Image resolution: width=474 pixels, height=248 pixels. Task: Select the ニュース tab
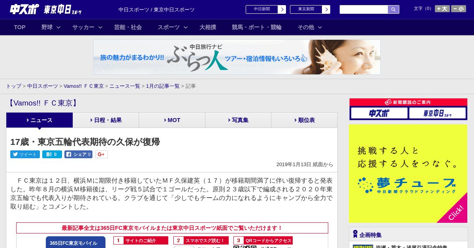tap(39, 120)
